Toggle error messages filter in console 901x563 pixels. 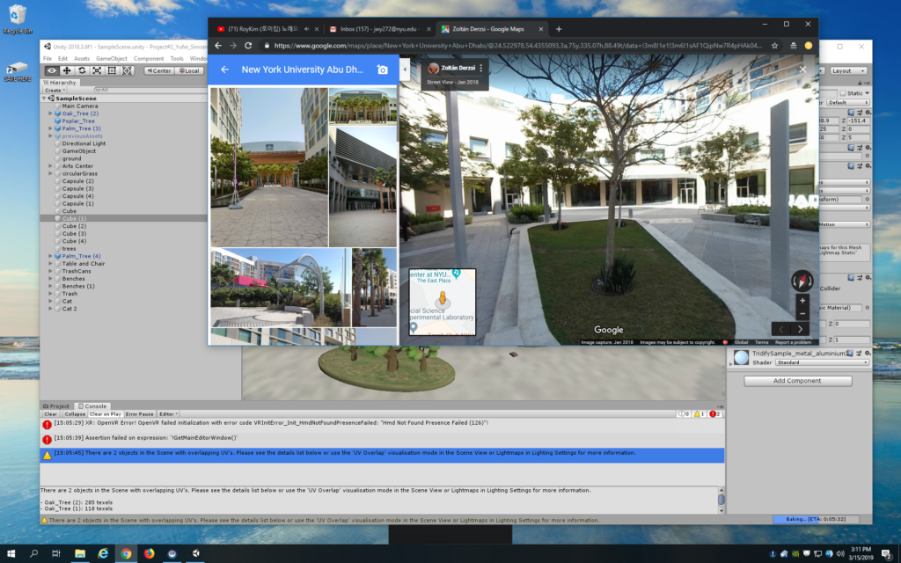715,413
